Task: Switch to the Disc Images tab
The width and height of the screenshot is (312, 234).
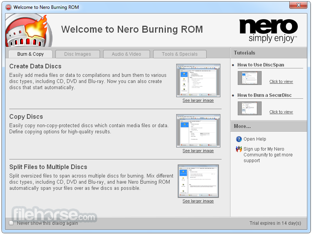Action: (x=77, y=54)
